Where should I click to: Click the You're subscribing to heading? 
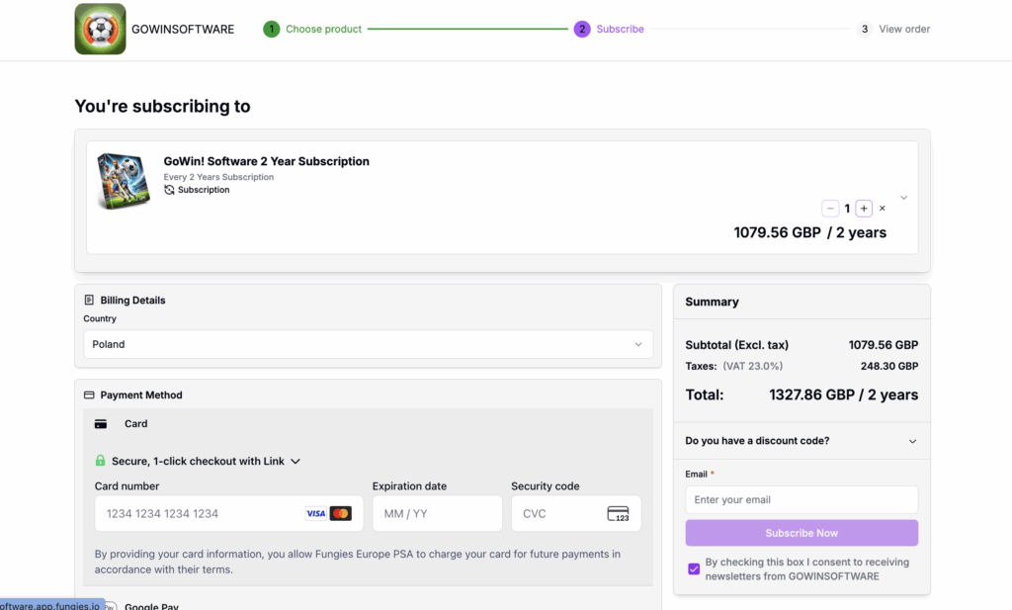(x=163, y=106)
